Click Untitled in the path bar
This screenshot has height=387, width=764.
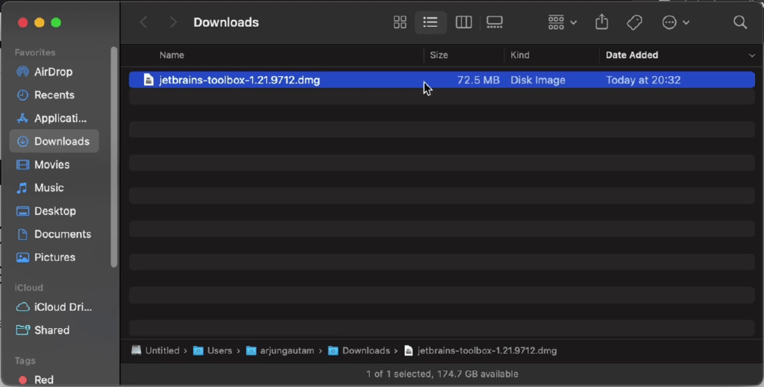point(155,350)
